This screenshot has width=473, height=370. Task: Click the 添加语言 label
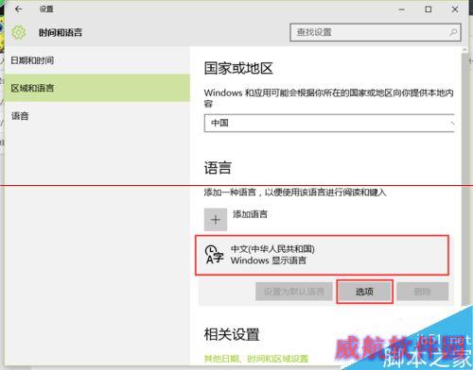coord(250,214)
